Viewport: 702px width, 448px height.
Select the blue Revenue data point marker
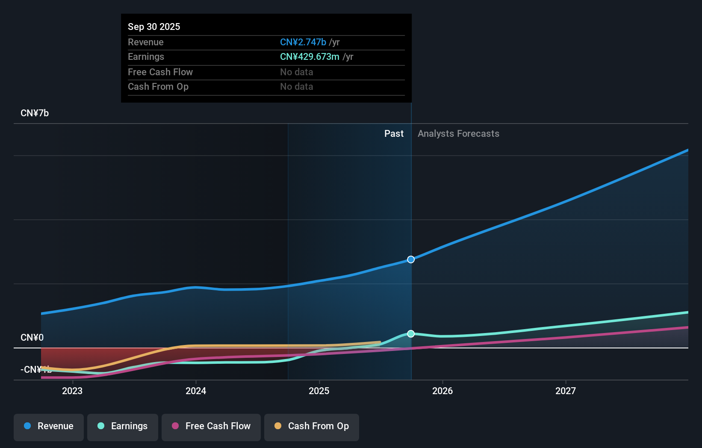point(410,259)
